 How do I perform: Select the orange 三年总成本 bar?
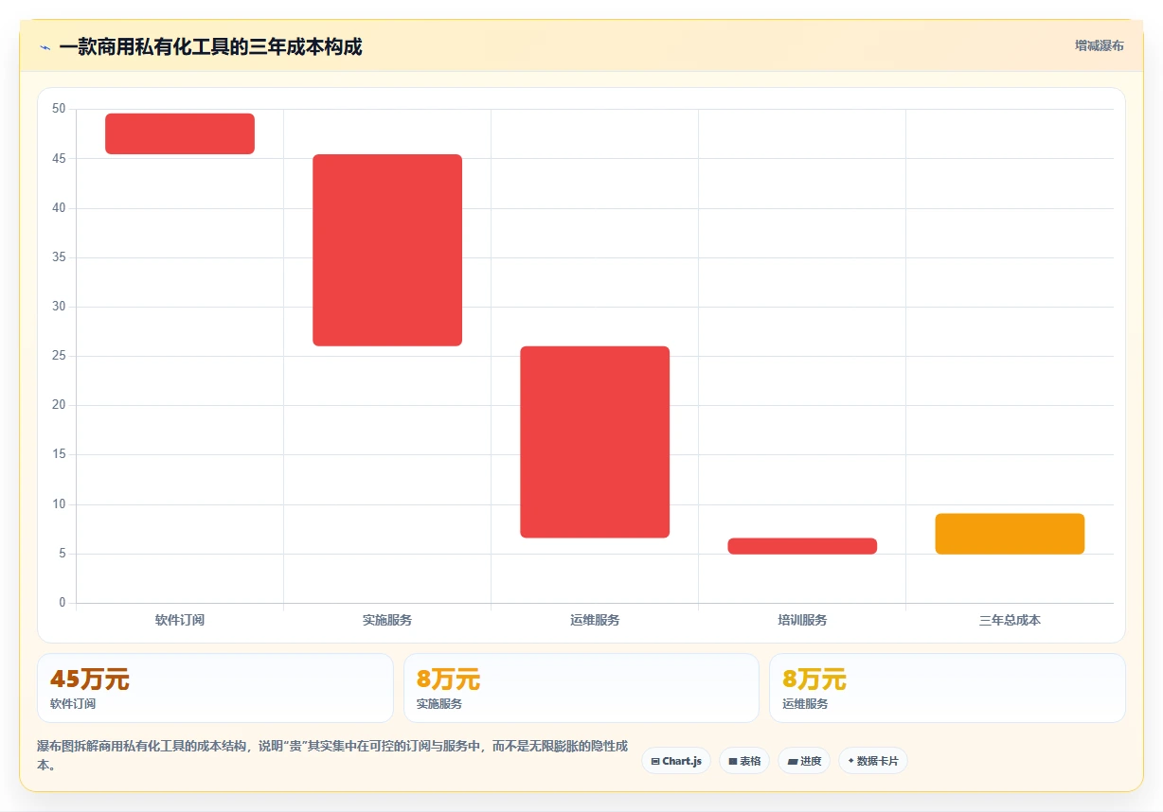(1010, 534)
